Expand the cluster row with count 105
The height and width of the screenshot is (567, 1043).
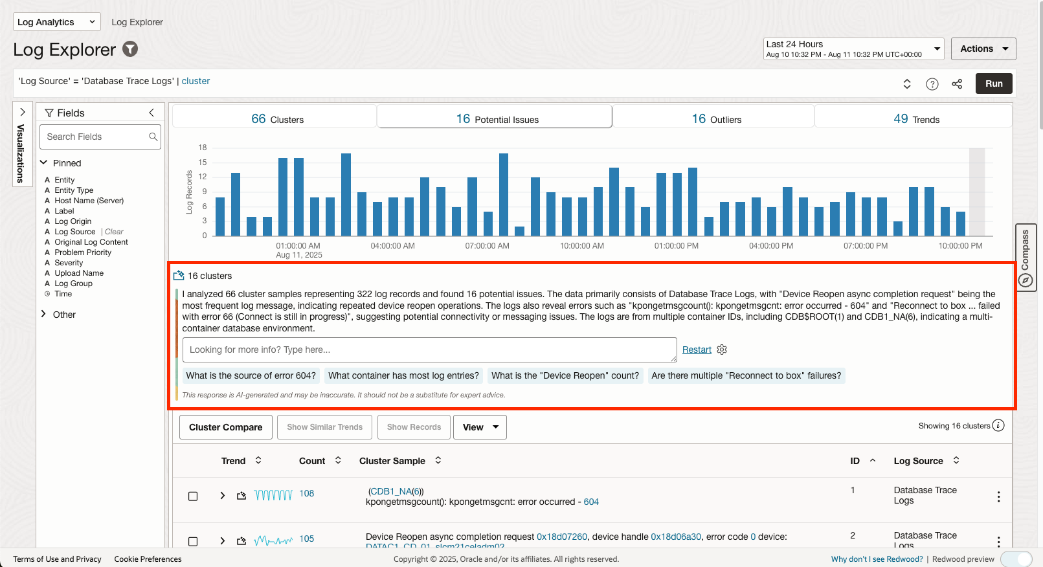(223, 541)
